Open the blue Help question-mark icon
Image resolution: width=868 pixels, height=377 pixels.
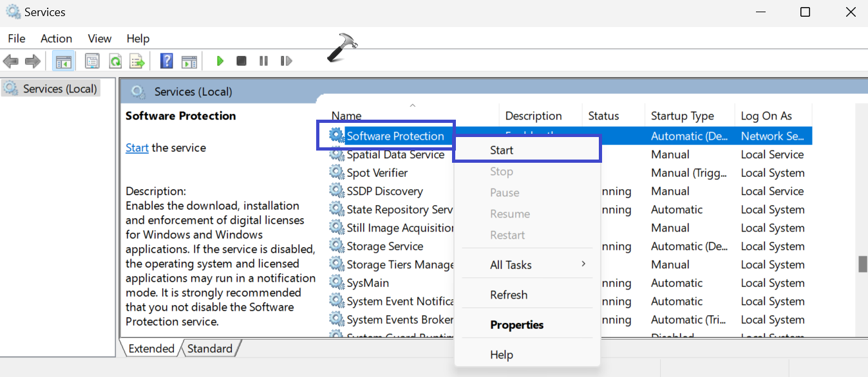(167, 61)
